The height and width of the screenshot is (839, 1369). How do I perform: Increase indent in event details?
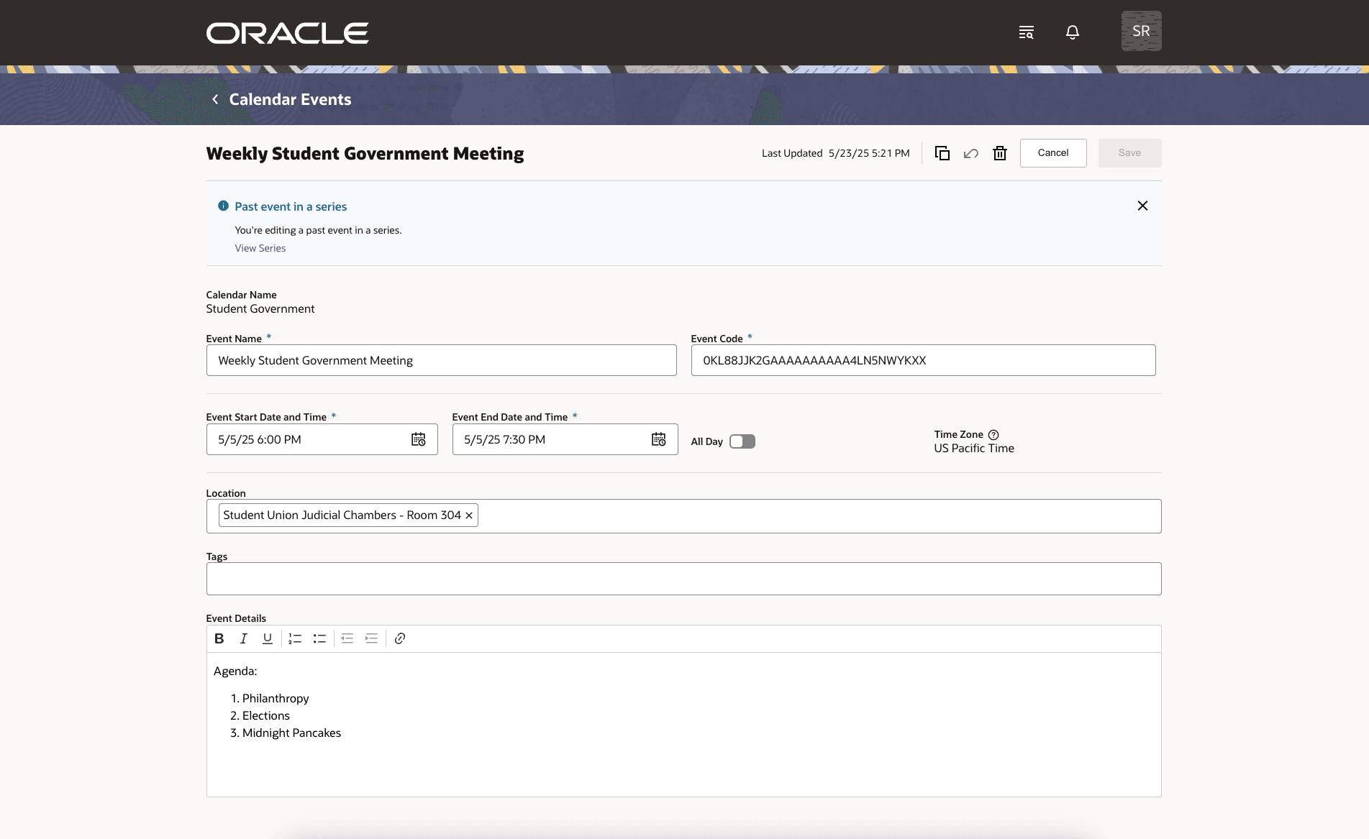tap(372, 638)
